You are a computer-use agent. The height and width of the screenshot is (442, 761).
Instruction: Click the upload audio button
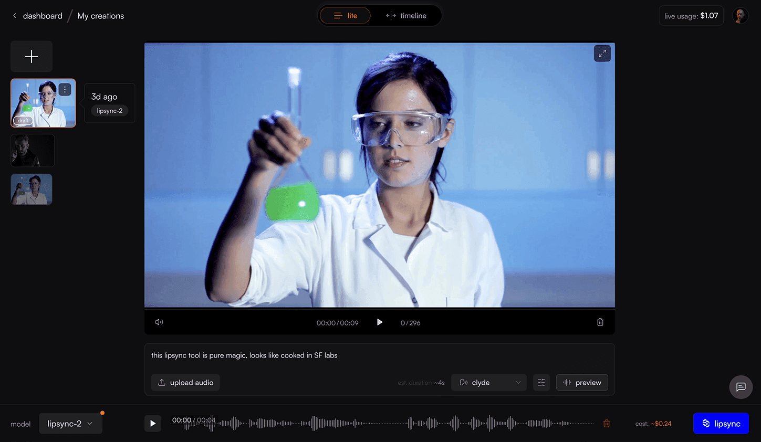185,383
